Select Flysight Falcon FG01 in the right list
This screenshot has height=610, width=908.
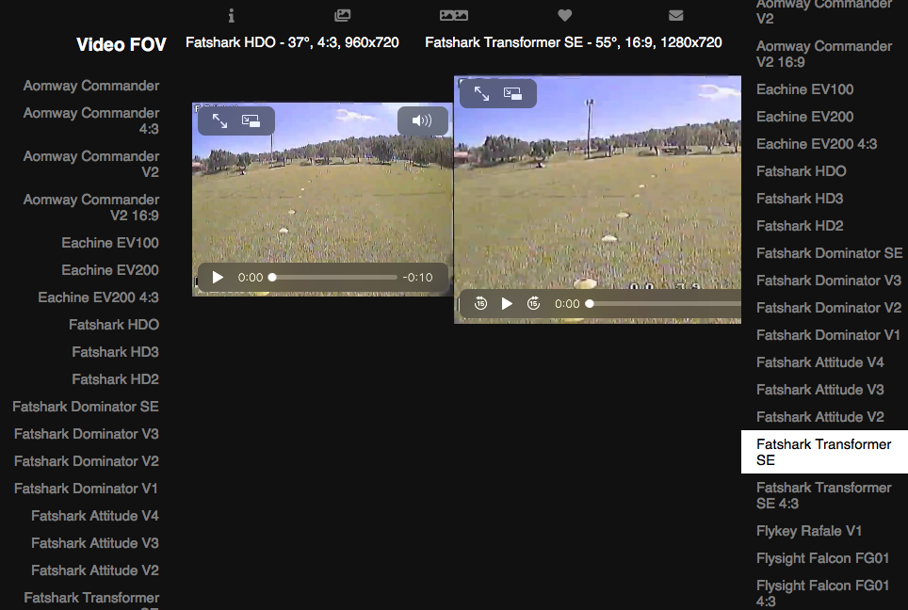(x=823, y=558)
